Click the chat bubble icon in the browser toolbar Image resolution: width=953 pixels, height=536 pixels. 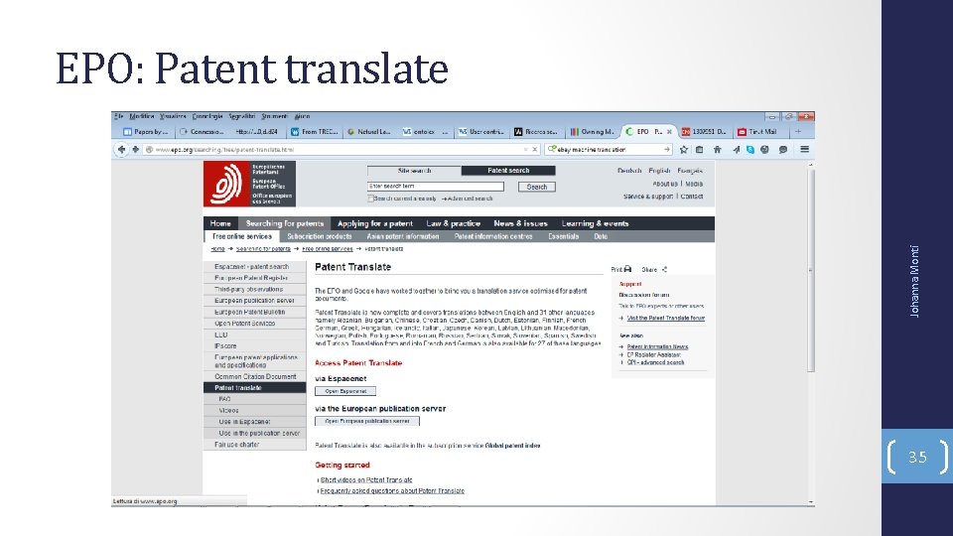783,150
